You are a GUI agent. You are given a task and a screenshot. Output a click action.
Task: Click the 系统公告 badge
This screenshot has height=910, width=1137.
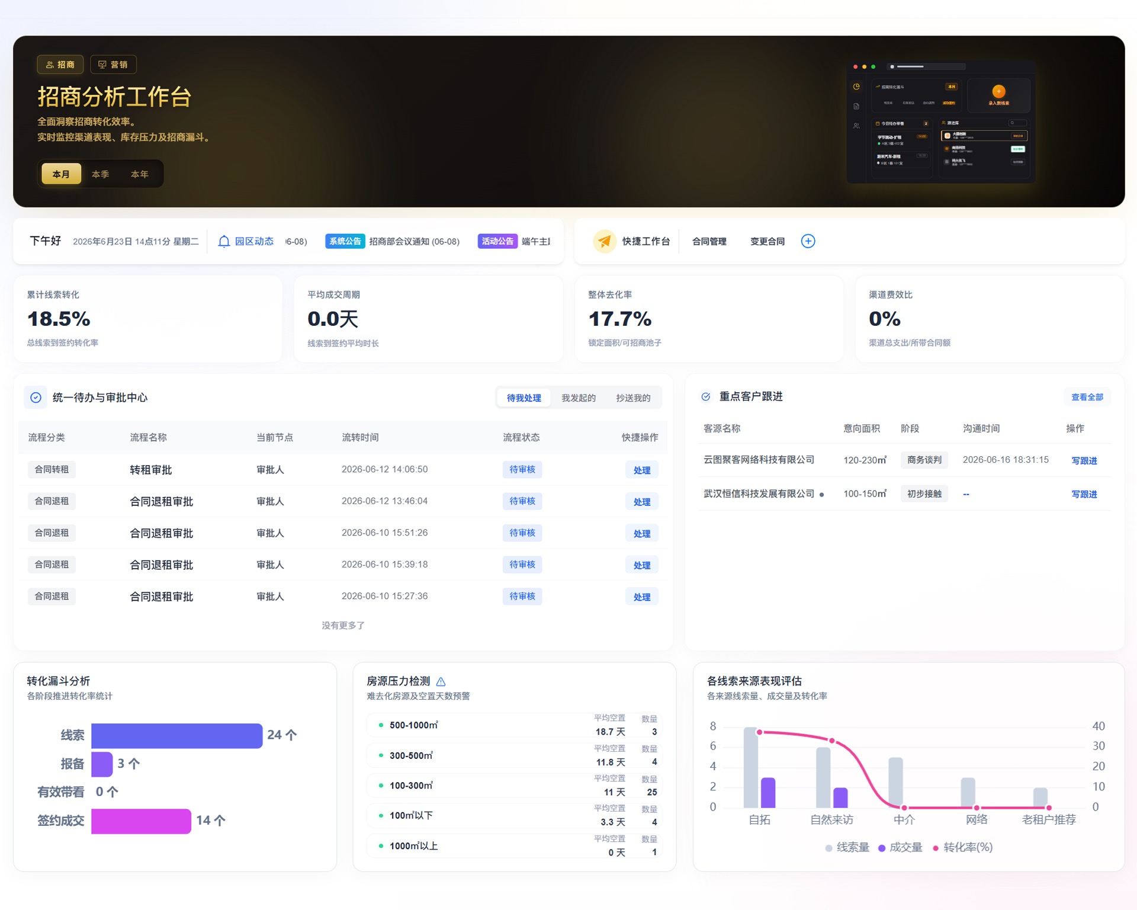(345, 241)
